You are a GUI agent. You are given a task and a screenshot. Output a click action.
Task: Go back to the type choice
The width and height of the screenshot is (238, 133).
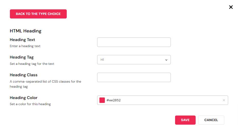(38, 14)
